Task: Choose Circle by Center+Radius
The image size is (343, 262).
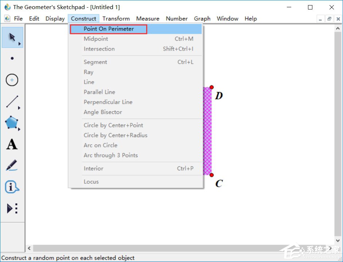Action: pos(136,135)
